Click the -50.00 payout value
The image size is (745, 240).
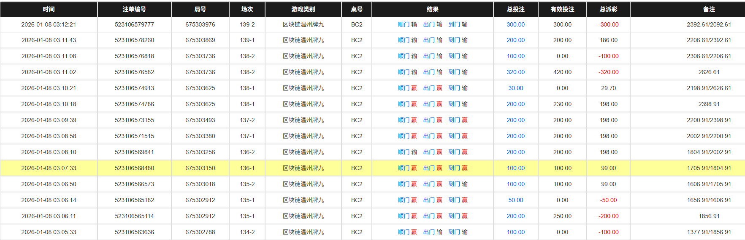click(x=608, y=200)
